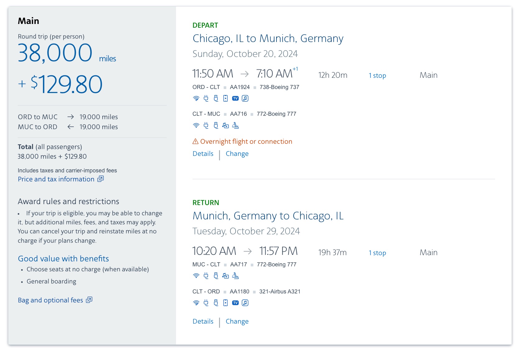
Task: Click the Main cabin label on the return flight
Action: click(x=428, y=252)
